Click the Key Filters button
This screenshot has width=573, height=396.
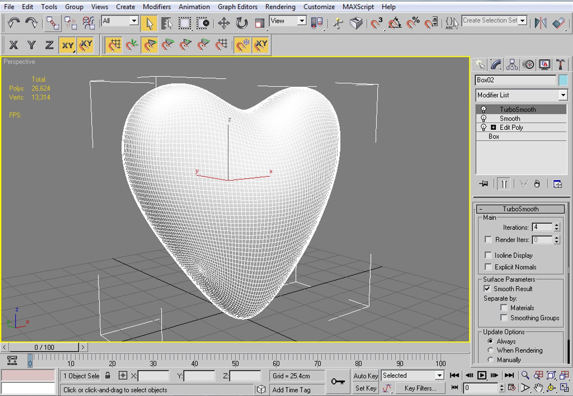(420, 388)
